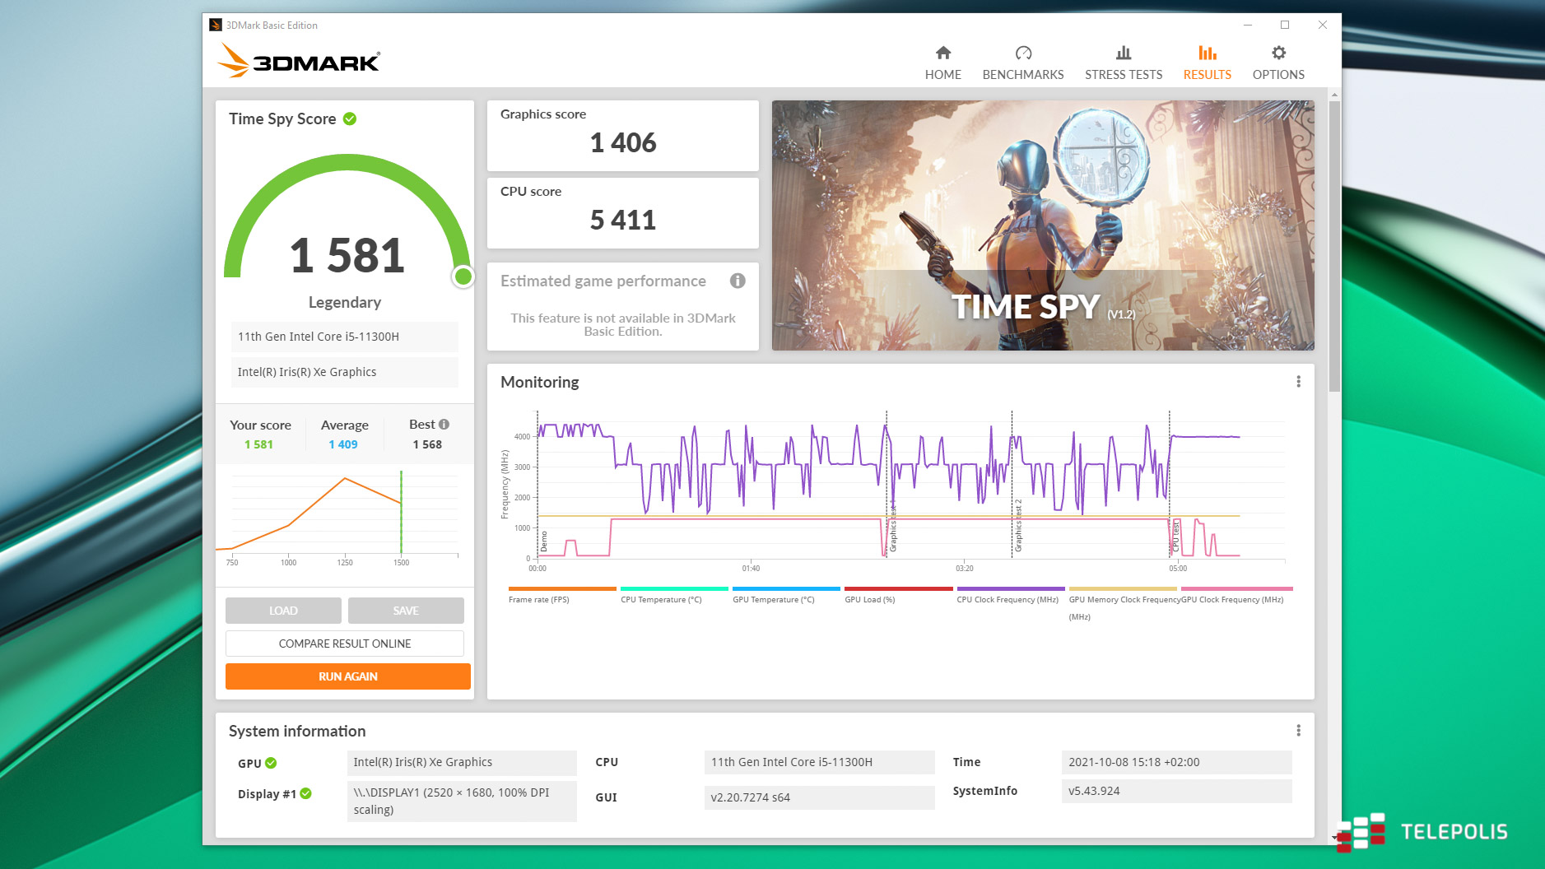Toggle the CPU Temperature legend item
This screenshot has width=1545, height=869.
pyautogui.click(x=661, y=600)
